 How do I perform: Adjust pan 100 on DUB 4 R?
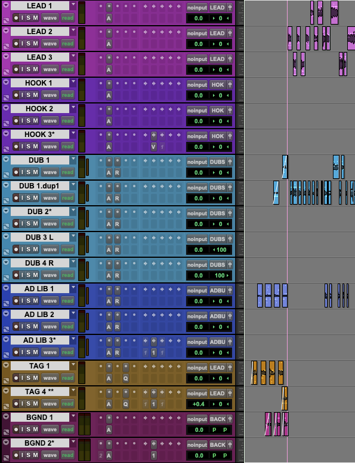pos(221,276)
